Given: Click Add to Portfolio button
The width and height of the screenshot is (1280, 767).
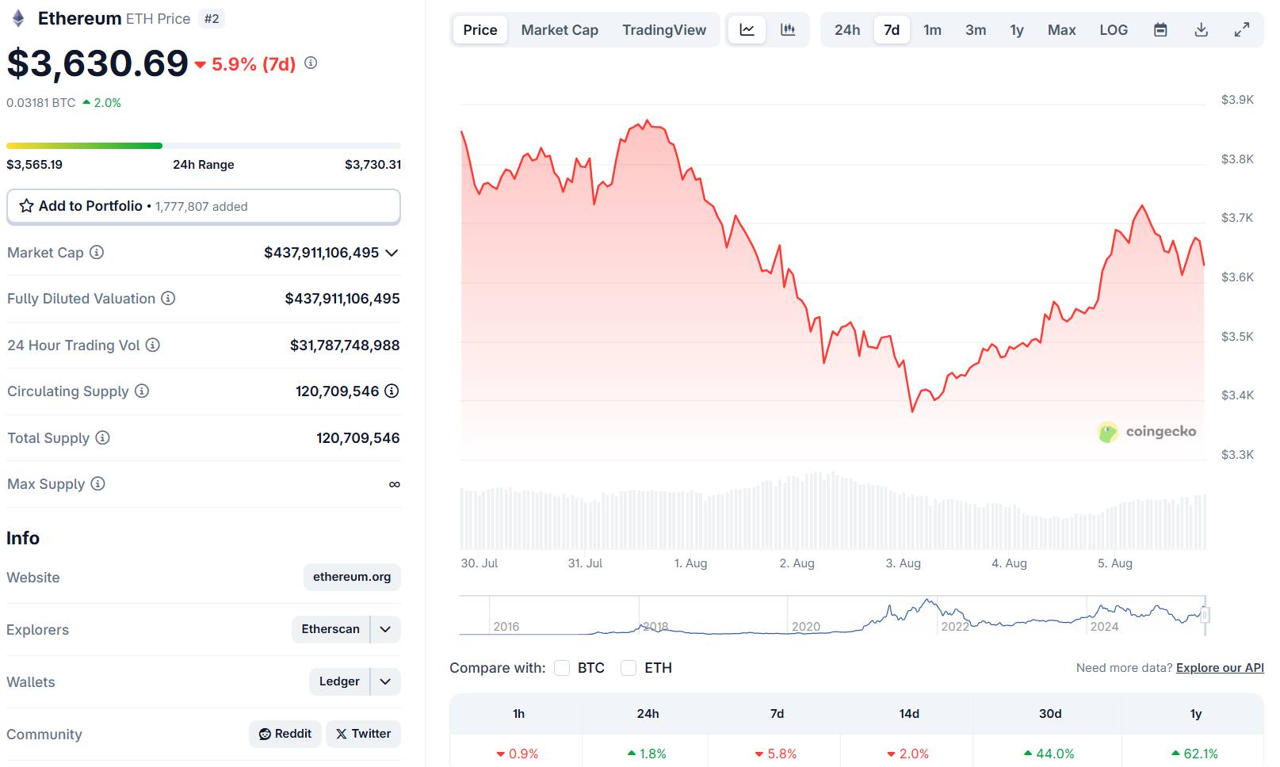Looking at the screenshot, I should [204, 206].
